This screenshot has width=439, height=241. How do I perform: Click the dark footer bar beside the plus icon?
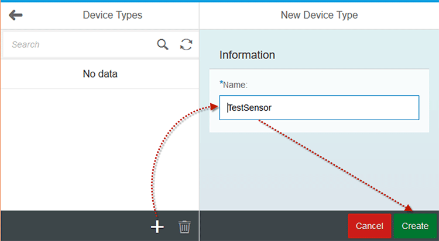[74, 226]
